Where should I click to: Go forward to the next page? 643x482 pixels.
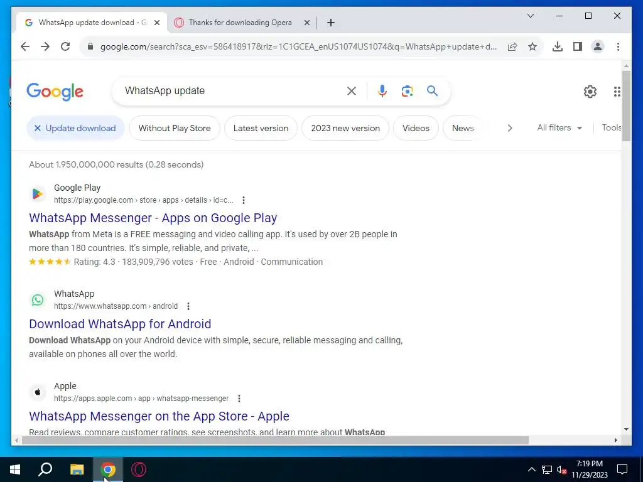pyautogui.click(x=45, y=46)
